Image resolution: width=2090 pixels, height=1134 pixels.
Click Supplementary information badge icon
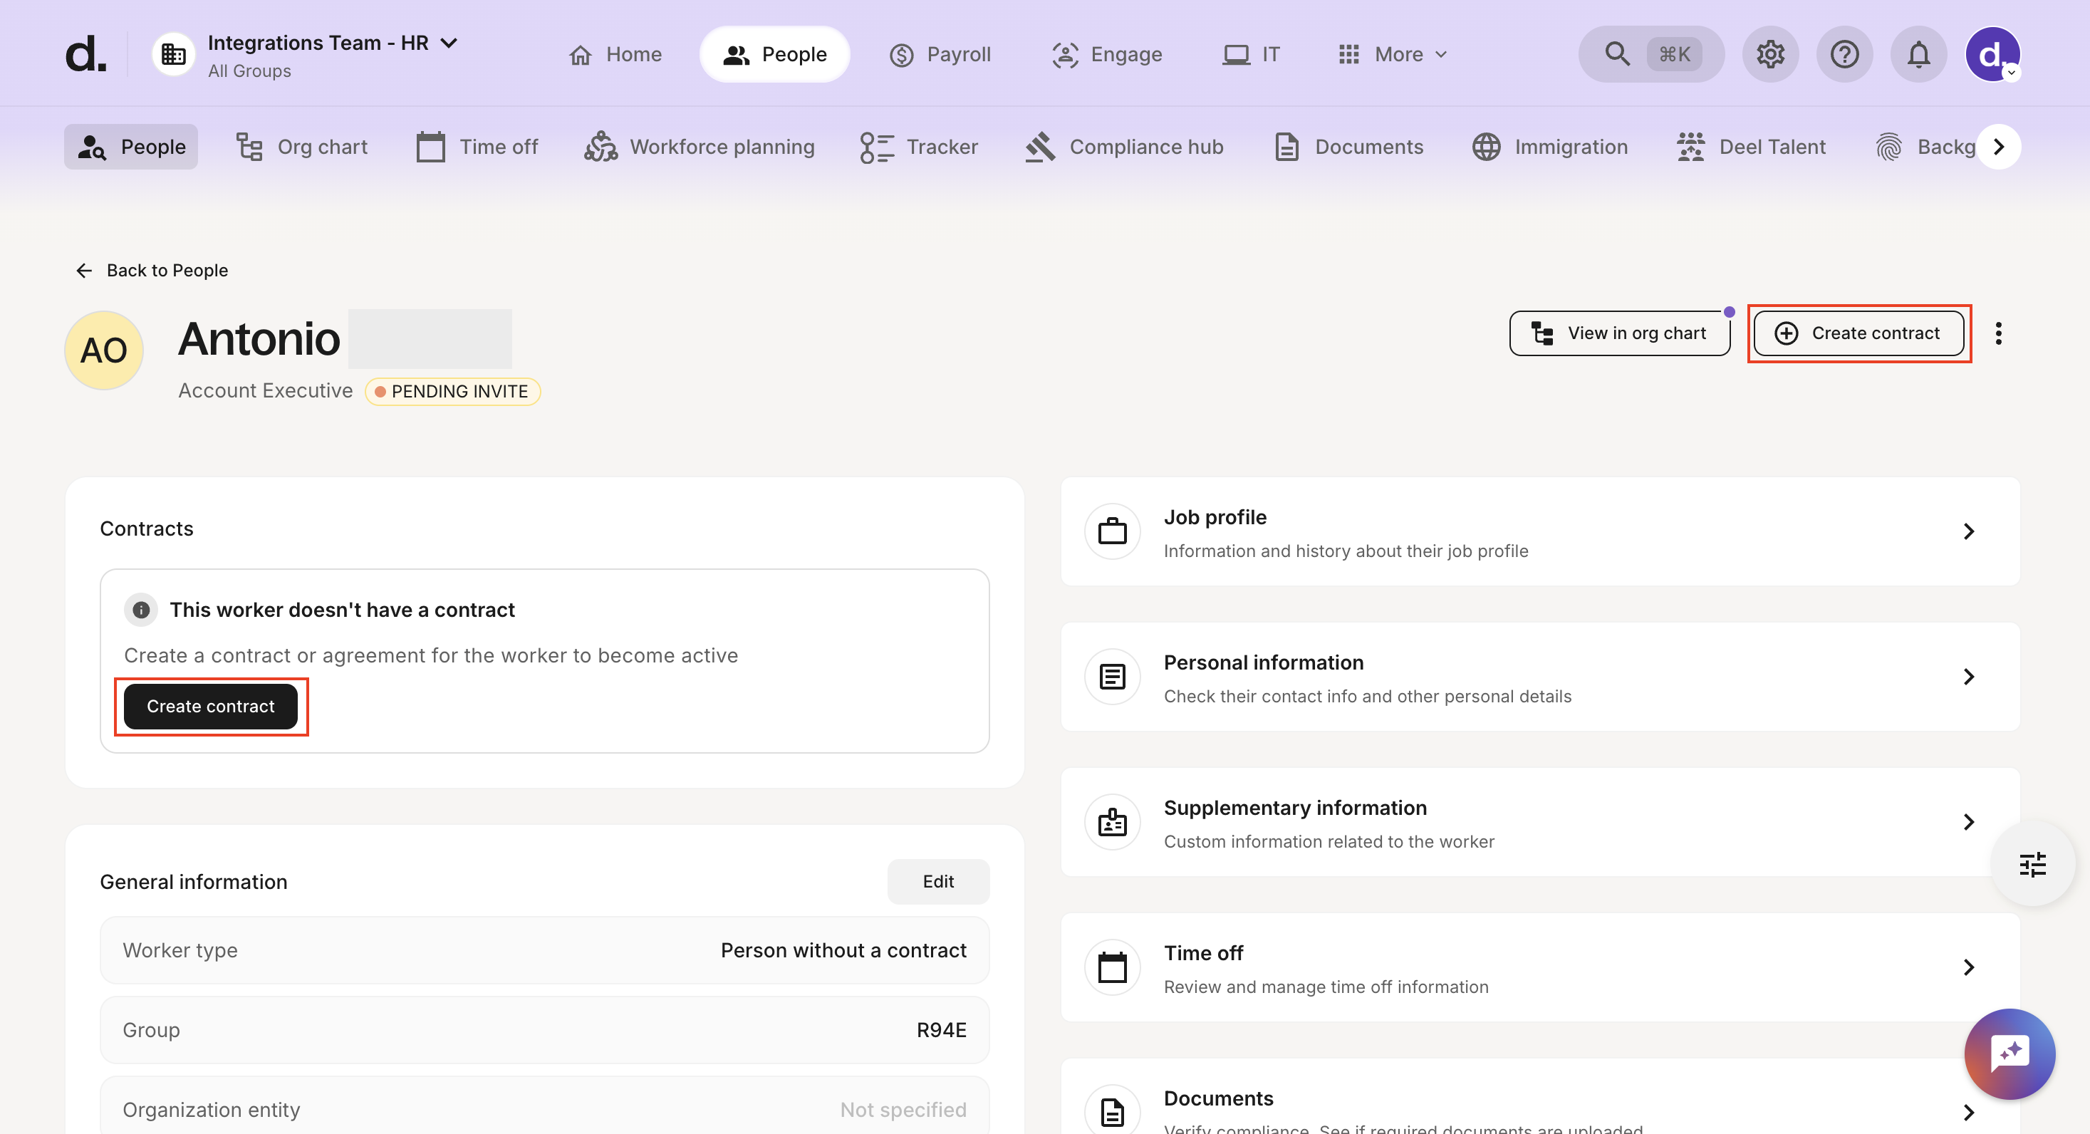coord(1113,823)
